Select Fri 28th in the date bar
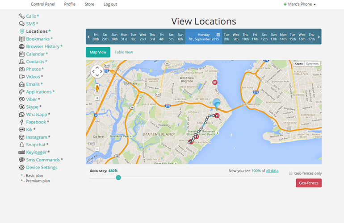 (x=96, y=37)
